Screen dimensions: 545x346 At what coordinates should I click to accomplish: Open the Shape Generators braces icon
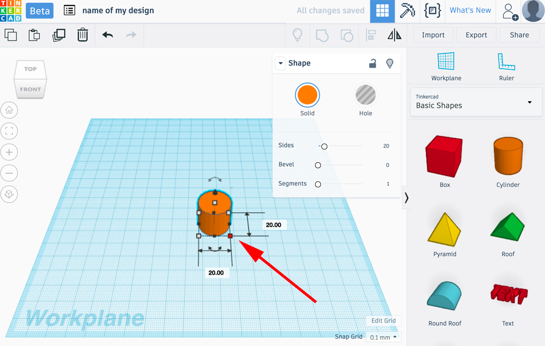432,10
